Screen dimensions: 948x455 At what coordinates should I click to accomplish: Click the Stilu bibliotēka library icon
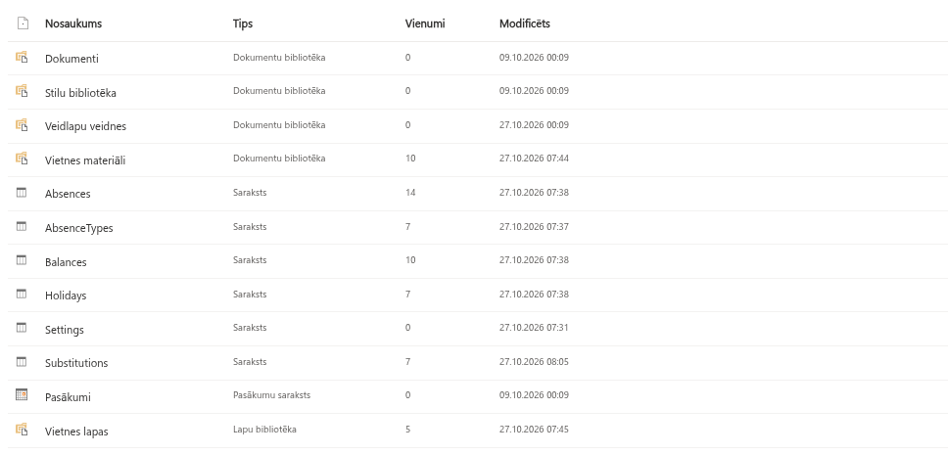coord(22,91)
